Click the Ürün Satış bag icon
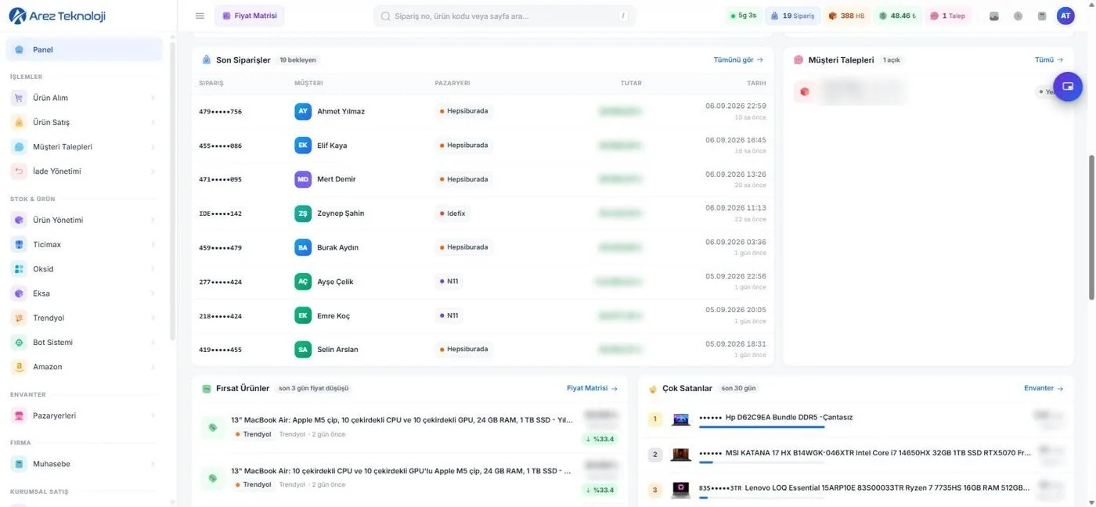 (19, 122)
